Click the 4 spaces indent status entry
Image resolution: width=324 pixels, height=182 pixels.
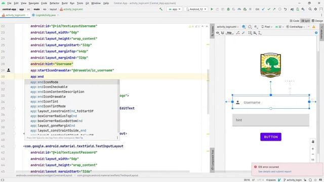(x=271, y=180)
